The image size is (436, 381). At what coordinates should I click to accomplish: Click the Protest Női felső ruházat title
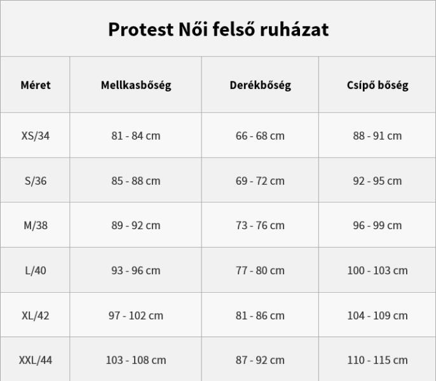pos(218,29)
